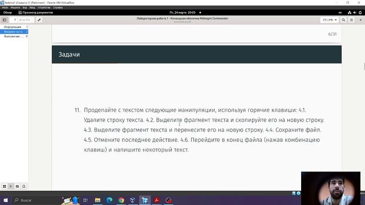Select Выполнение entry in outline

(x=14, y=36)
